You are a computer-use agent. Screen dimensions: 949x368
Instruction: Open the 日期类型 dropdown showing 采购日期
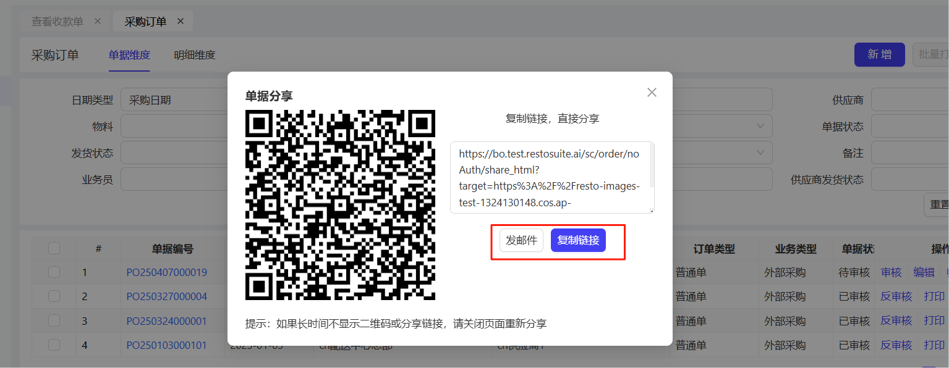pos(174,99)
